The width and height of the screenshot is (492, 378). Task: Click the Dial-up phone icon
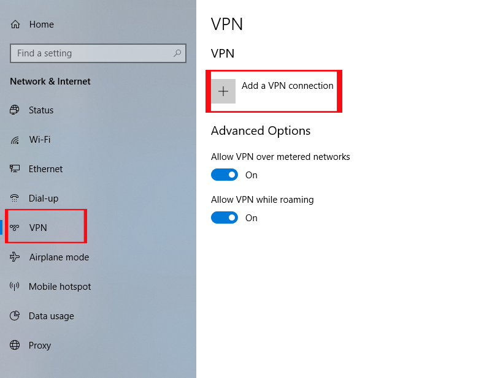[15, 198]
